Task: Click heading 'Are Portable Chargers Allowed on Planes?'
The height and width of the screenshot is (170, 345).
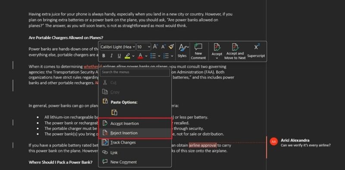Action: [x=66, y=38]
